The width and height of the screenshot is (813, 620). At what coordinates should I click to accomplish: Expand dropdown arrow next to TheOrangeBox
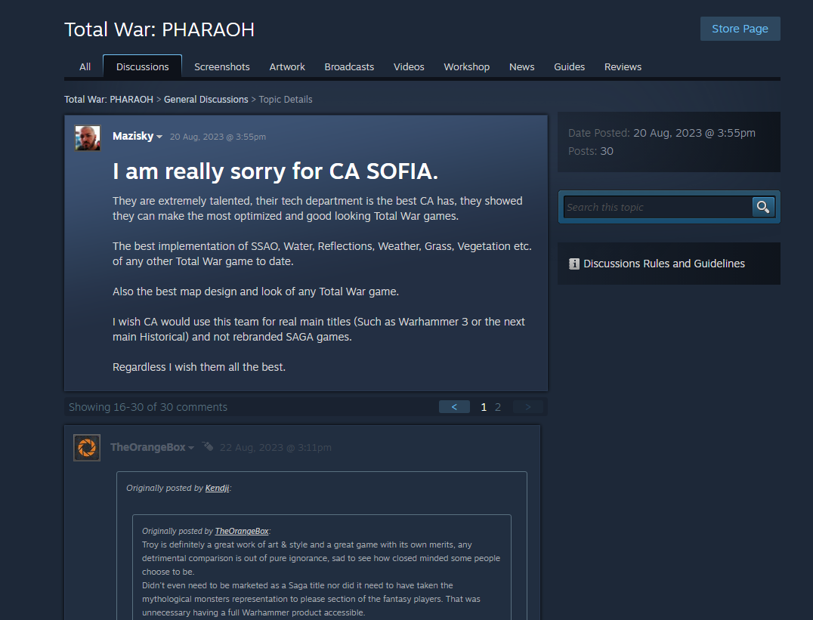pyautogui.click(x=191, y=448)
